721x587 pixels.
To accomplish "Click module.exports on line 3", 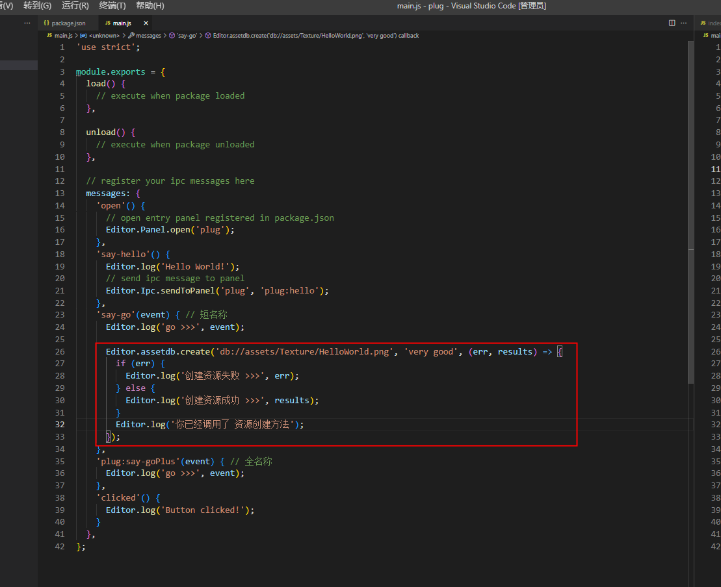I will point(111,71).
